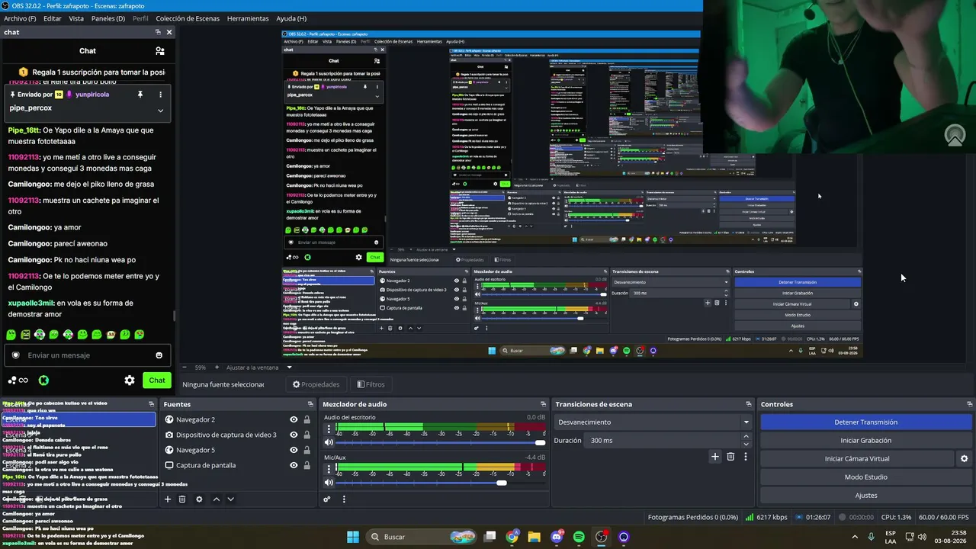
Task: Undock the chat panel
Action: point(158,32)
